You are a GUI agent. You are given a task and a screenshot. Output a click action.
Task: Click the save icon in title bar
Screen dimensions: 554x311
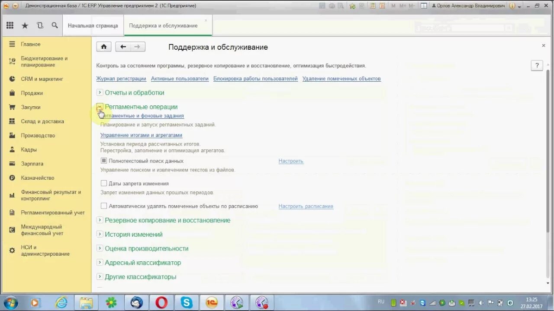(322, 6)
